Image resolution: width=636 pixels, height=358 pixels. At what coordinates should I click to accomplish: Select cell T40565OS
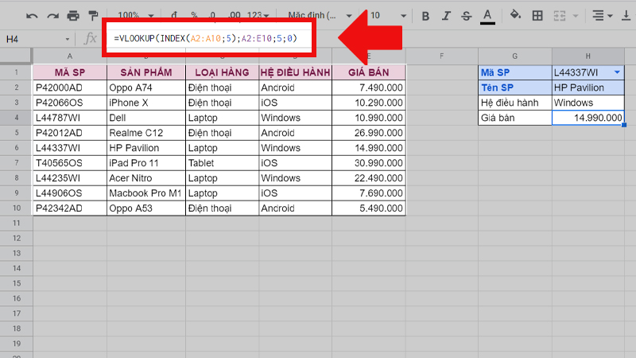70,163
